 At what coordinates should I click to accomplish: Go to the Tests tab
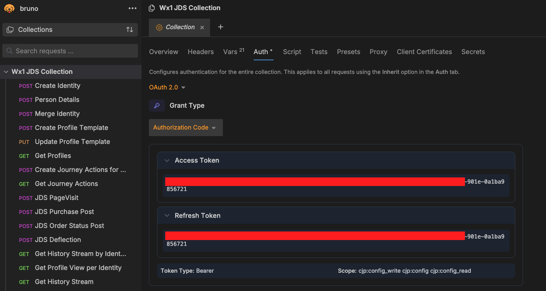click(319, 52)
